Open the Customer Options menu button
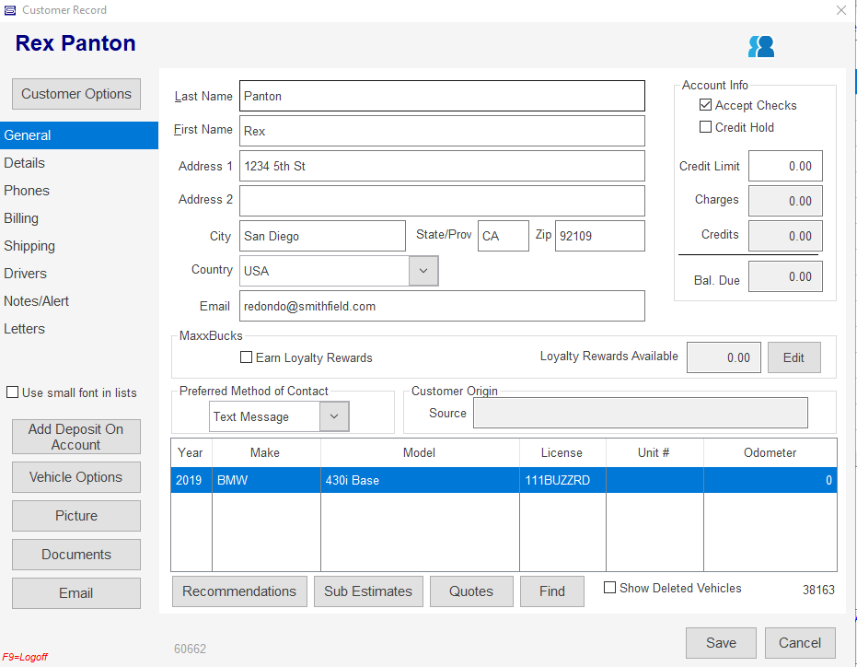 click(x=76, y=94)
